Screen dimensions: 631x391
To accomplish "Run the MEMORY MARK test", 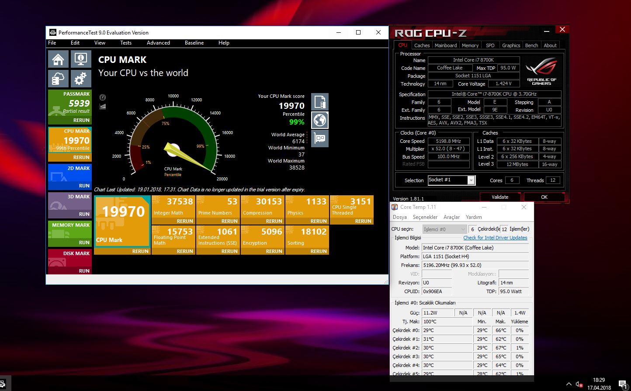I will coord(84,242).
